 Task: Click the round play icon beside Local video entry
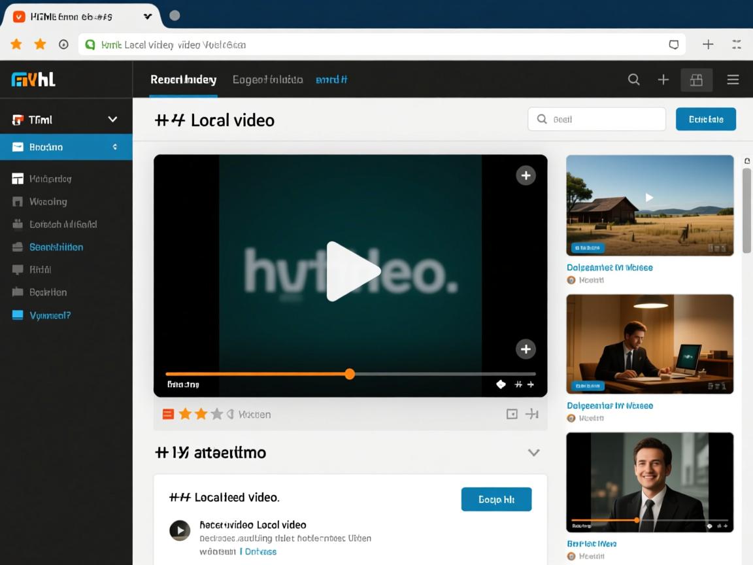point(180,530)
